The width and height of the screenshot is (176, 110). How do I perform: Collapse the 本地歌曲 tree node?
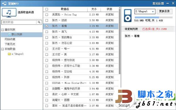[x=2, y=49]
